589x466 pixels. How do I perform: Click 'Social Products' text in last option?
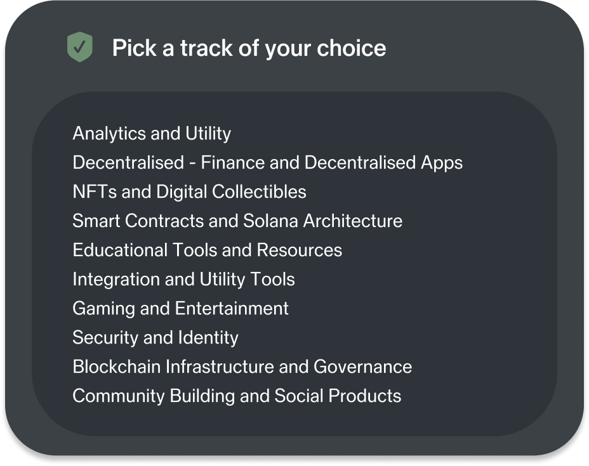click(338, 396)
